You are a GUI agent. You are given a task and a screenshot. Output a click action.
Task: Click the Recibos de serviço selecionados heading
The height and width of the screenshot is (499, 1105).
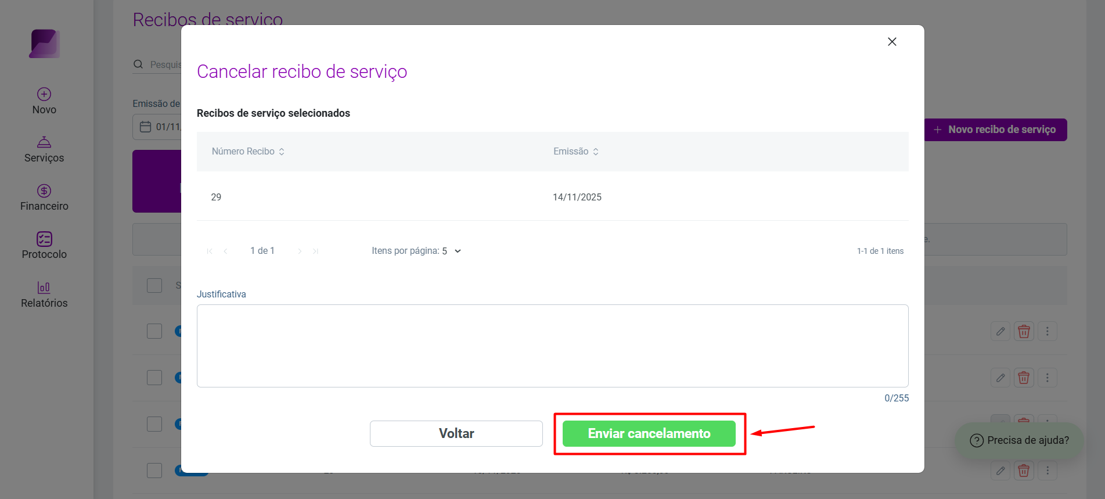pyautogui.click(x=273, y=113)
